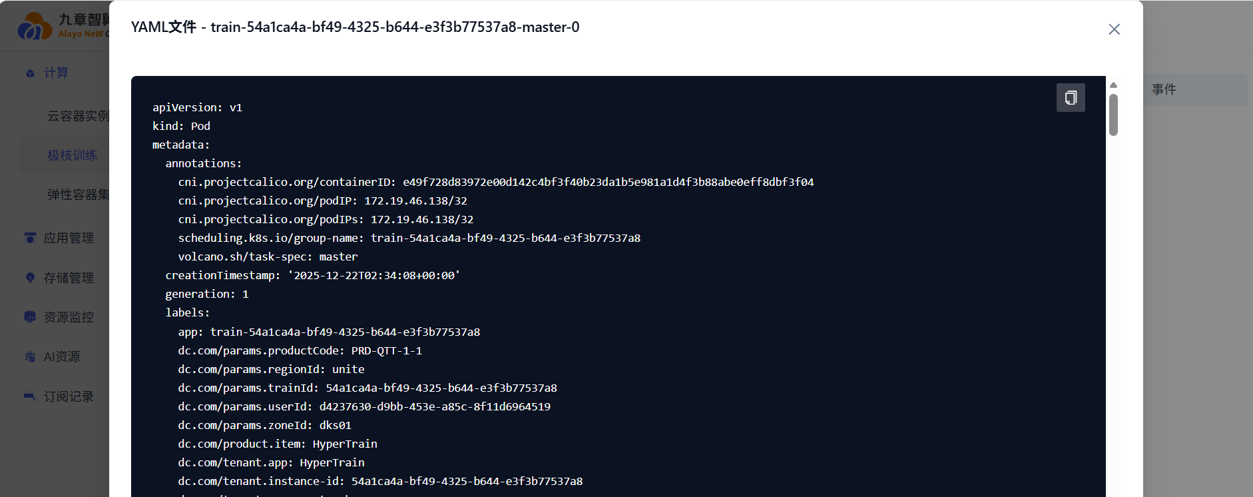Click the containerID hash value
1253x497 pixels.
tap(608, 182)
